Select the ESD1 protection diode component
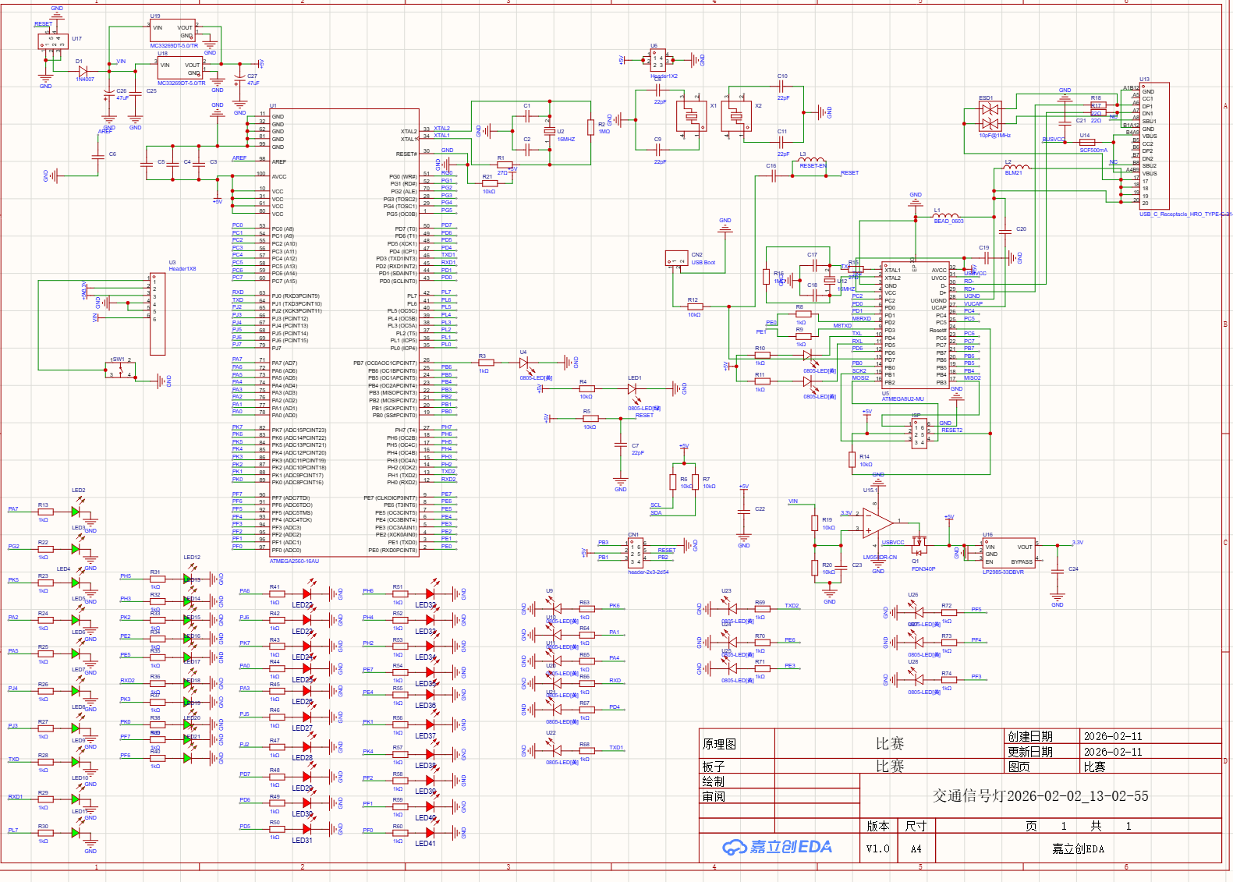Viewport: 1233px width, 882px height. [x=989, y=117]
